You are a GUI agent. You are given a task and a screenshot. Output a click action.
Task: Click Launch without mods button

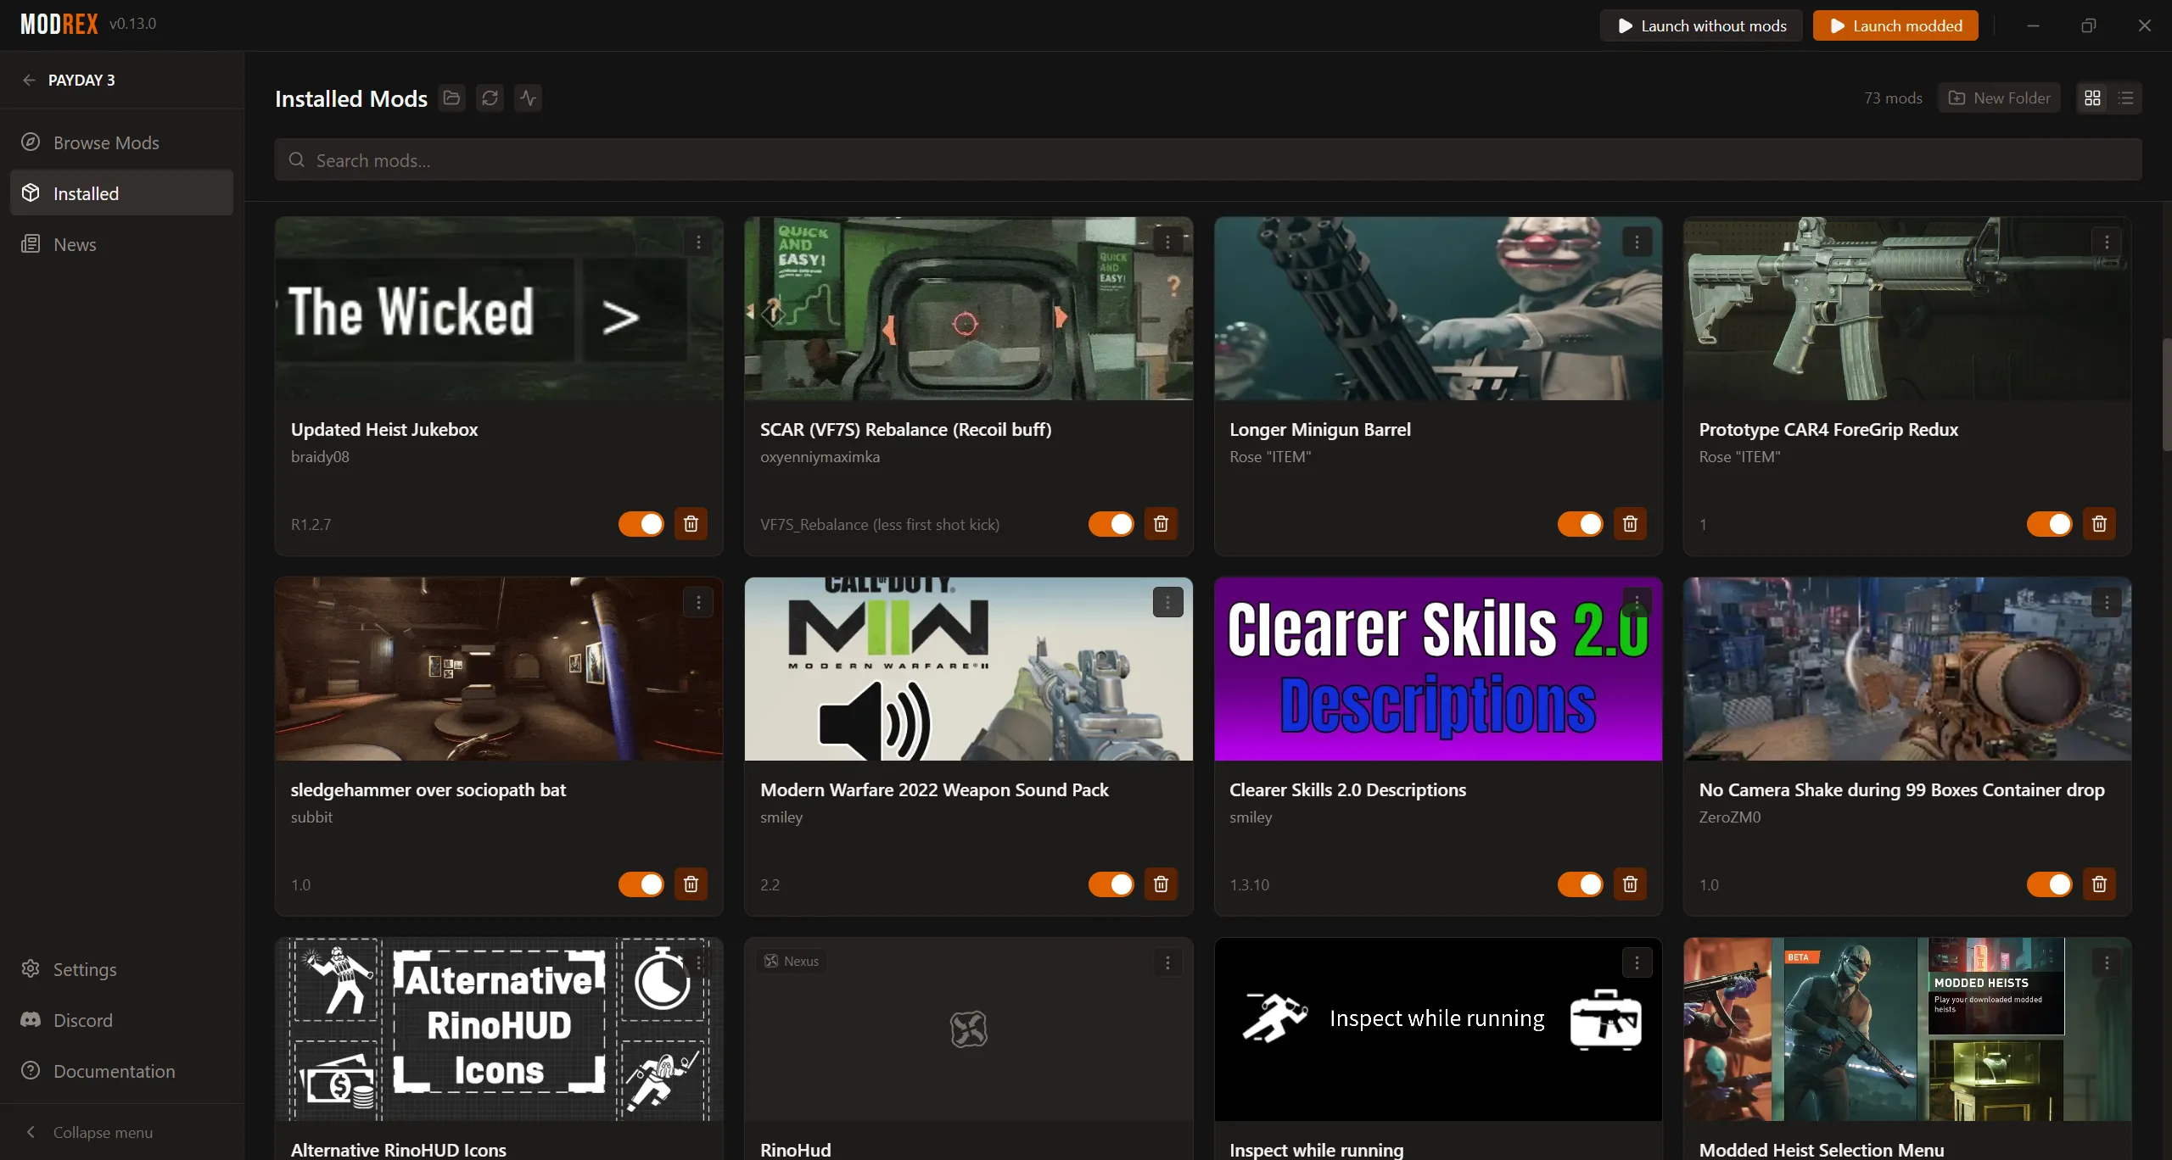click(x=1701, y=25)
